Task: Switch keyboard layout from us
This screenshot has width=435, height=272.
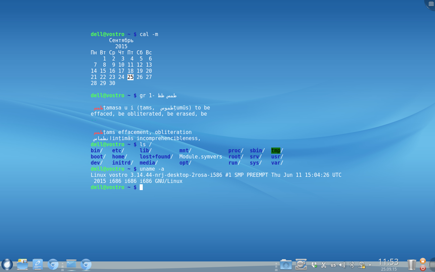Action: click(333, 265)
